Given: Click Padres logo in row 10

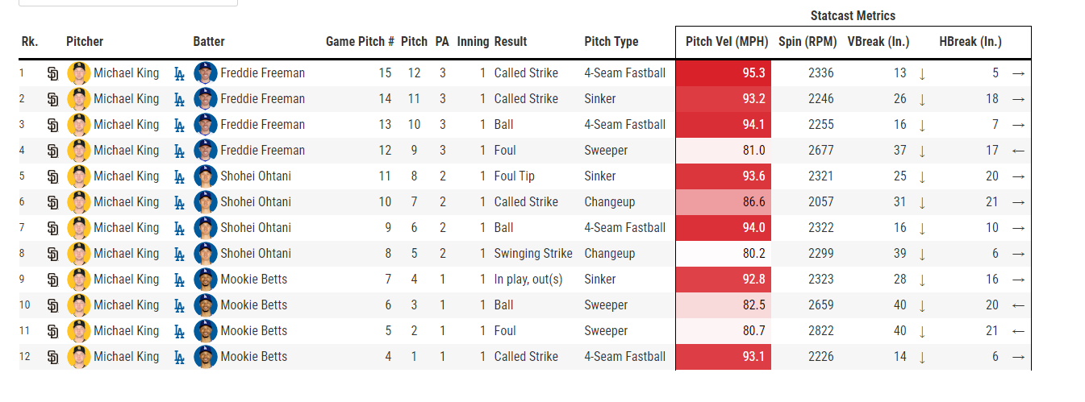Looking at the screenshot, I should pyautogui.click(x=53, y=305).
